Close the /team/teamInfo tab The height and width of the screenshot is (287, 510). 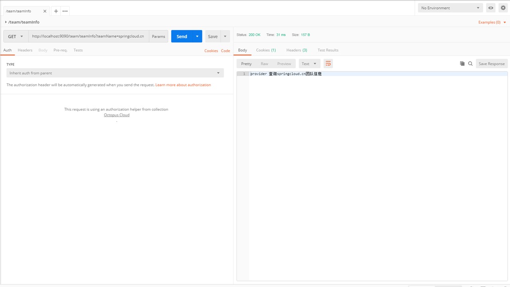click(45, 11)
